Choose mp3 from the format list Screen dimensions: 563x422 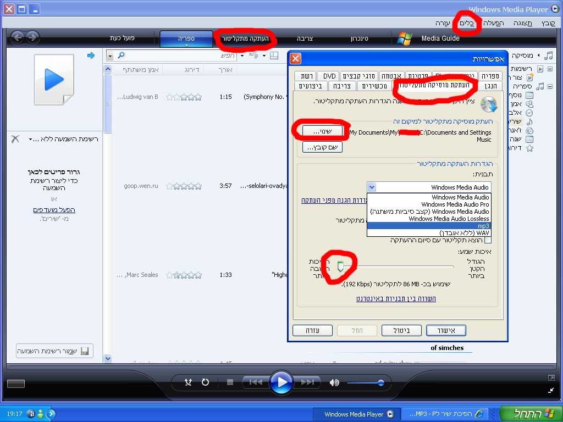tap(429, 226)
